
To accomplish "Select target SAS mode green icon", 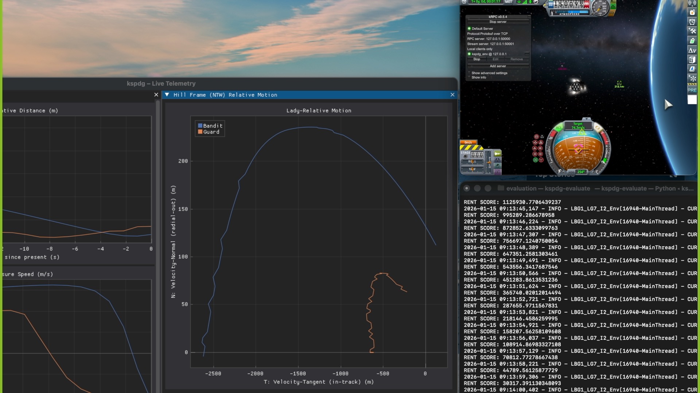I will tap(536, 160).
